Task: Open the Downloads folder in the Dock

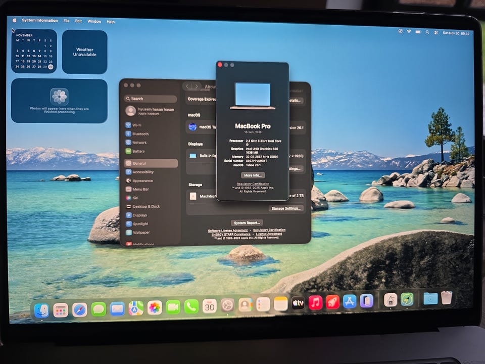Action: click(430, 298)
